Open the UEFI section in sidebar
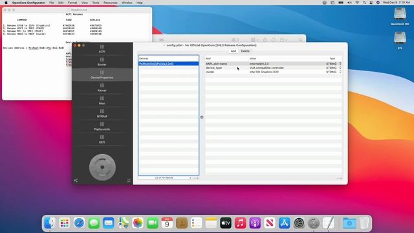Image resolution: width=414 pixels, height=233 pixels. (102, 140)
